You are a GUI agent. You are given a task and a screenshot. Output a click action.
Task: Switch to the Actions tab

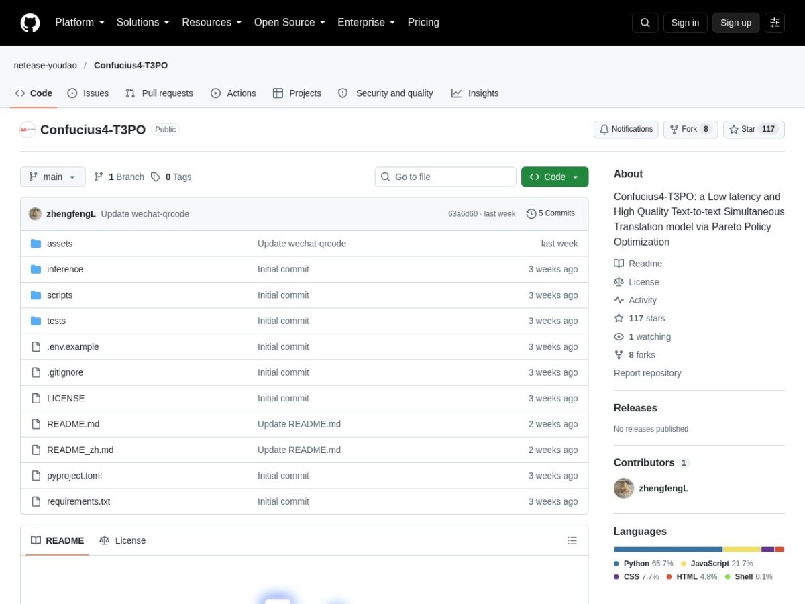coord(233,93)
